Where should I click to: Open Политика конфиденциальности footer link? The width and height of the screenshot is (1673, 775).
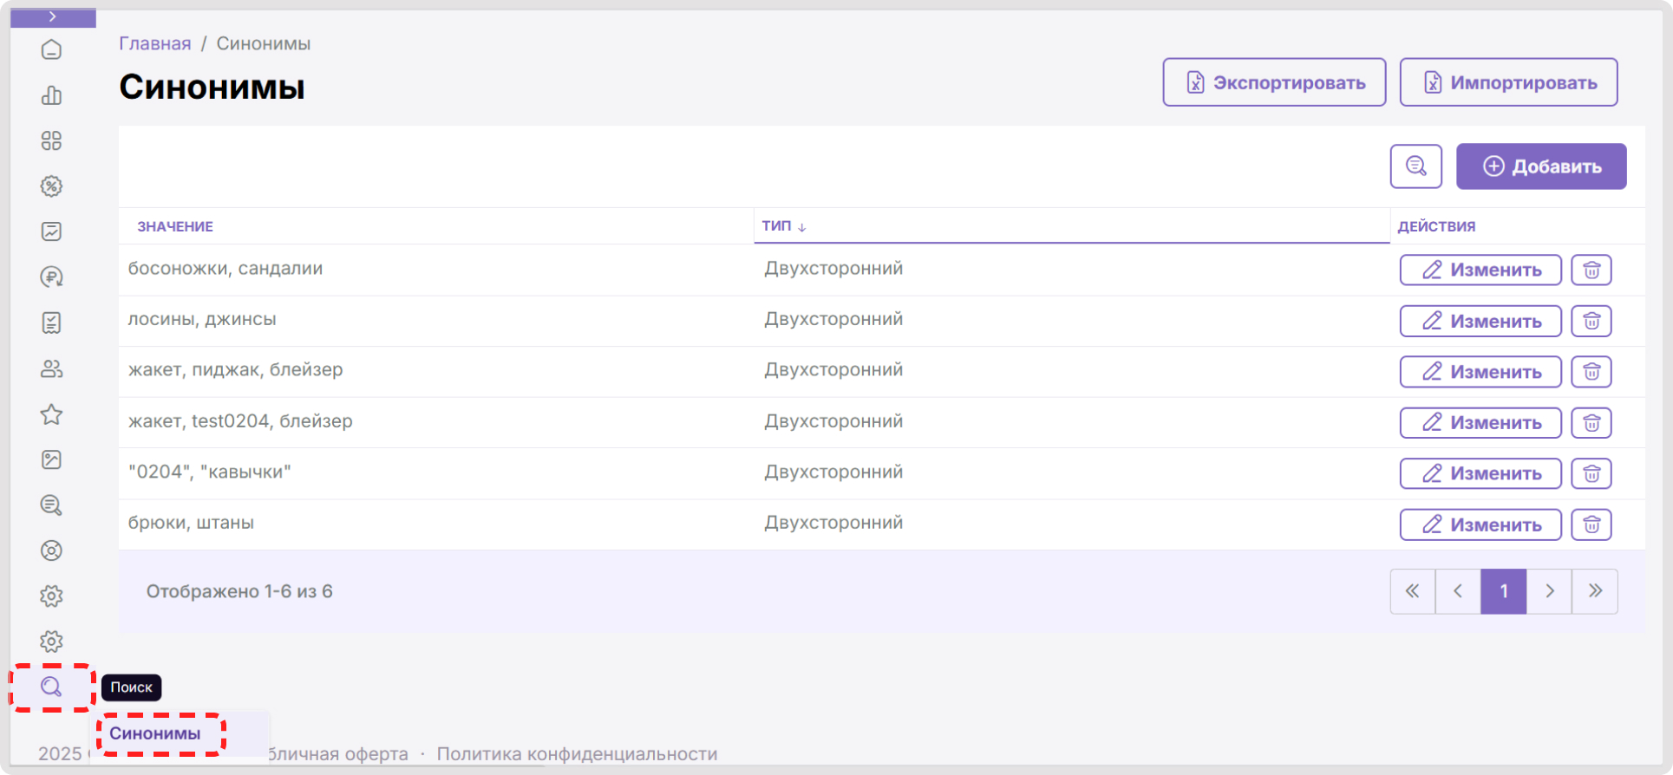pos(578,754)
